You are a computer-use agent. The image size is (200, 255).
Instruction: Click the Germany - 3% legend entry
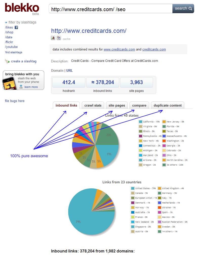pyautogui.click(x=167, y=193)
